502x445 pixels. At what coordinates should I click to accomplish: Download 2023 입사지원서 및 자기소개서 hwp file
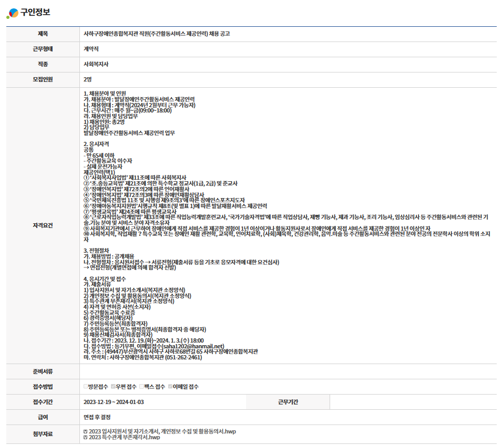pyautogui.click(x=162, y=431)
